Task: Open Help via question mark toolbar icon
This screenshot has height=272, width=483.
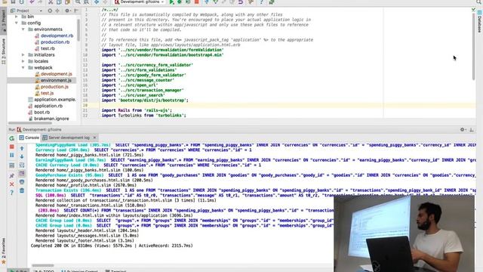Action: [x=262, y=2]
